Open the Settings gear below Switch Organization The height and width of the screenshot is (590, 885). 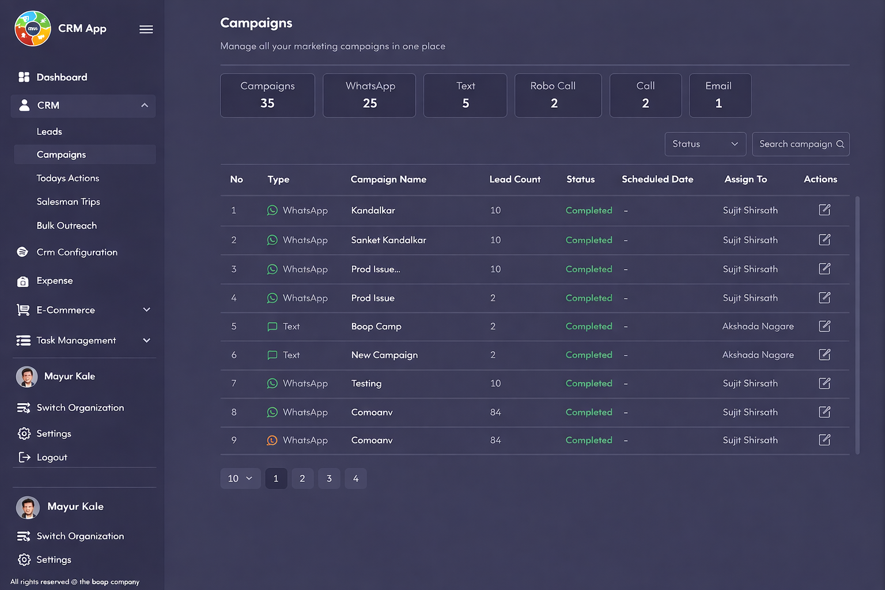[24, 433]
